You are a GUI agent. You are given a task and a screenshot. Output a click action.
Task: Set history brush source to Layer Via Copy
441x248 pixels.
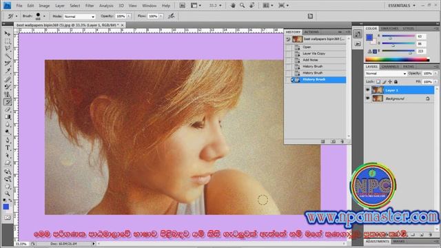point(288,54)
